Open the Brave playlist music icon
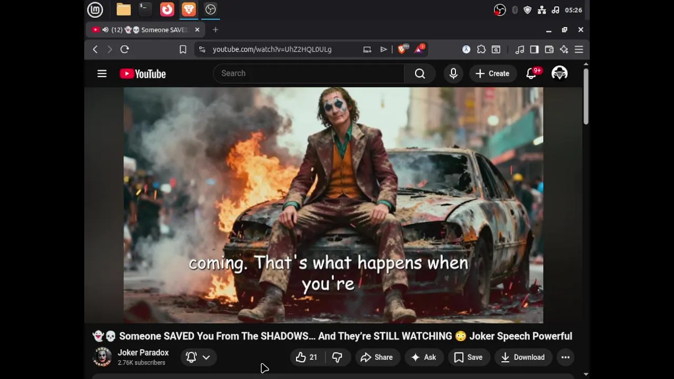674x379 pixels. (520, 49)
